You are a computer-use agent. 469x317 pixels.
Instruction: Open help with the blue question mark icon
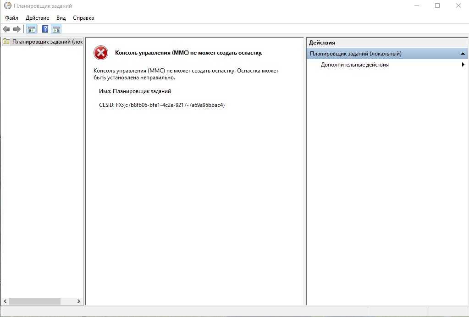[45, 29]
